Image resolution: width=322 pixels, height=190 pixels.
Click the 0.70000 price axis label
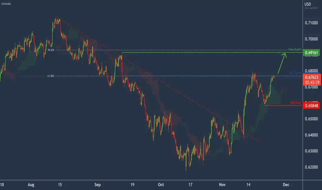pyautogui.click(x=311, y=39)
